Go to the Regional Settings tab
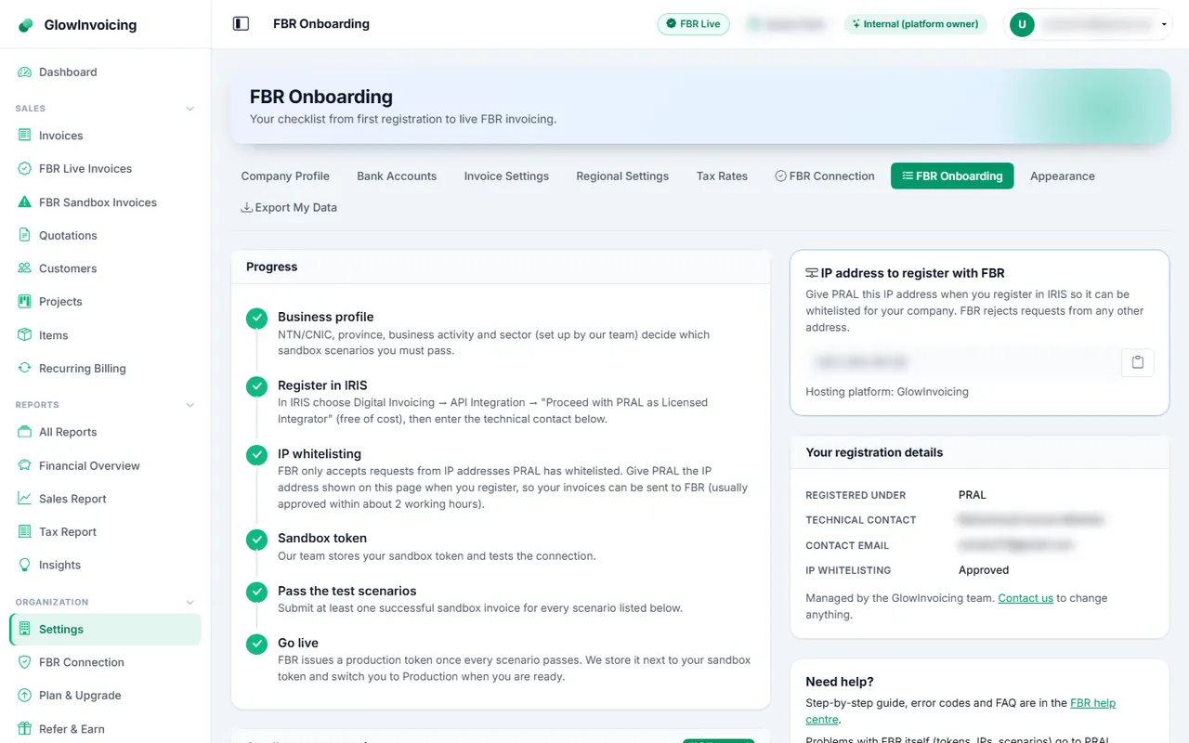 [622, 176]
